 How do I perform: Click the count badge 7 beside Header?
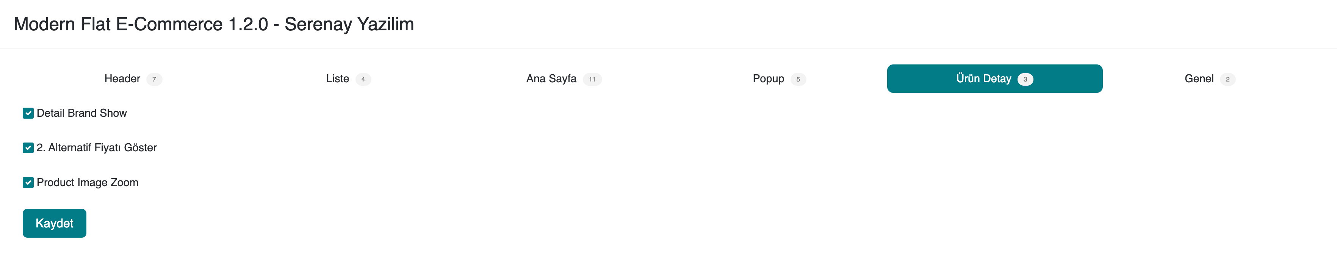coord(154,80)
